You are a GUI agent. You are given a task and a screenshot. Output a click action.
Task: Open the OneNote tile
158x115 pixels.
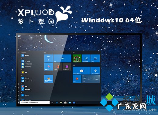click(x=67, y=67)
